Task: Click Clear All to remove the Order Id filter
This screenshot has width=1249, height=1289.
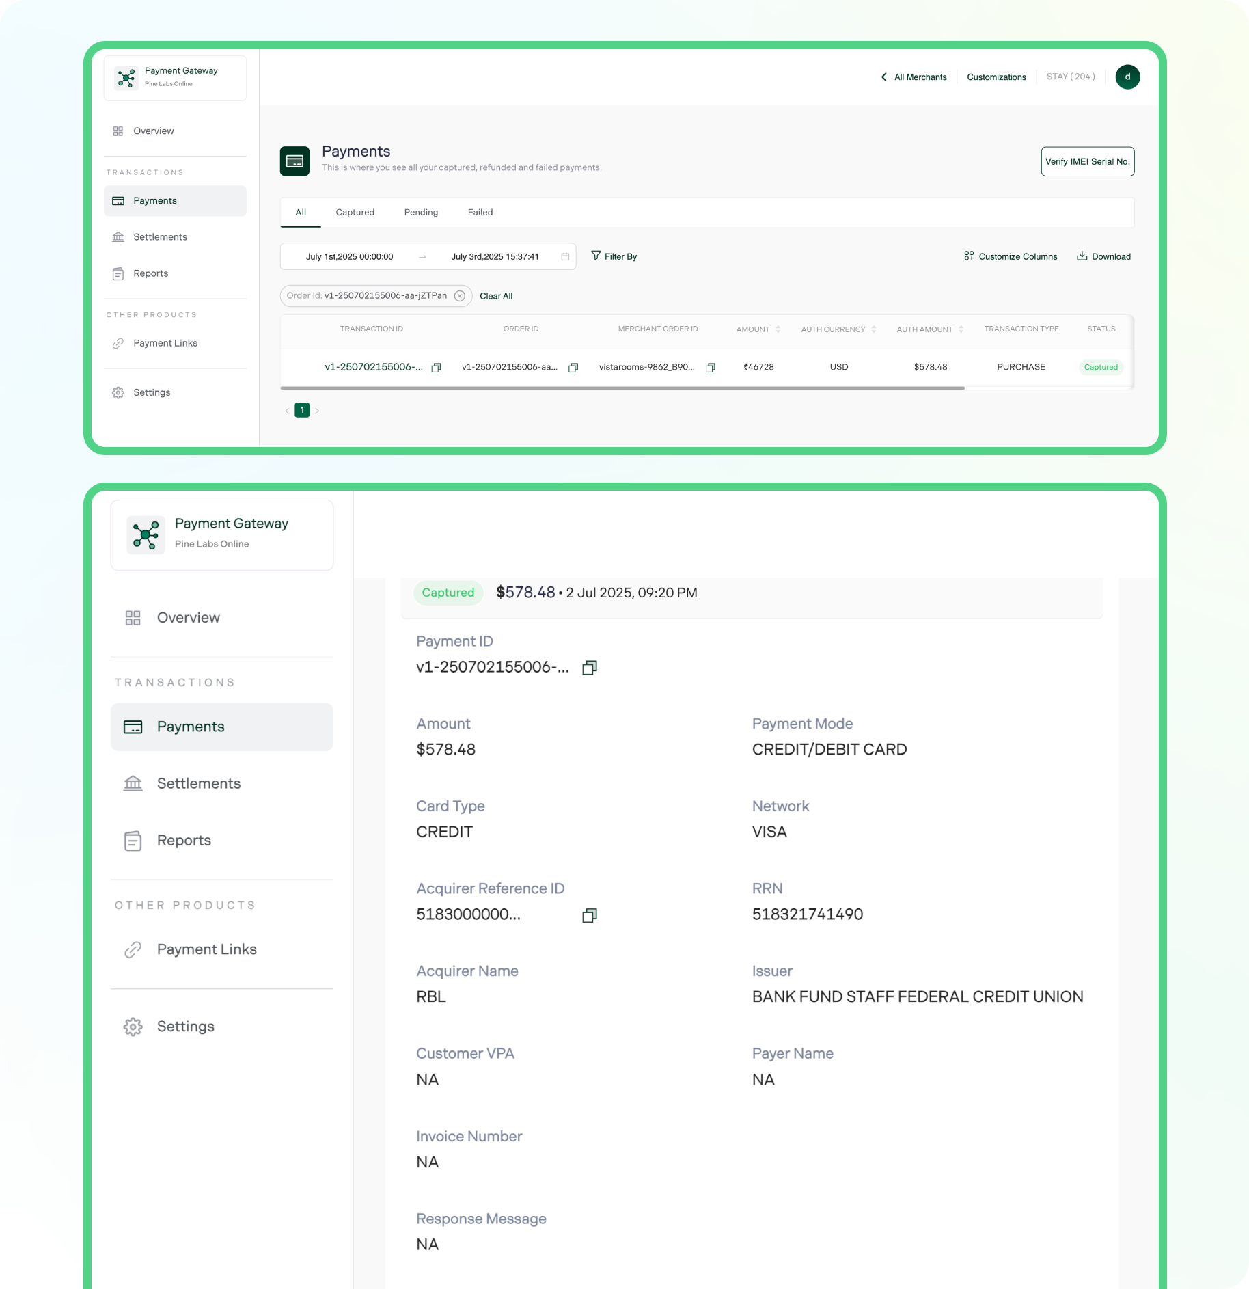Action: (495, 296)
